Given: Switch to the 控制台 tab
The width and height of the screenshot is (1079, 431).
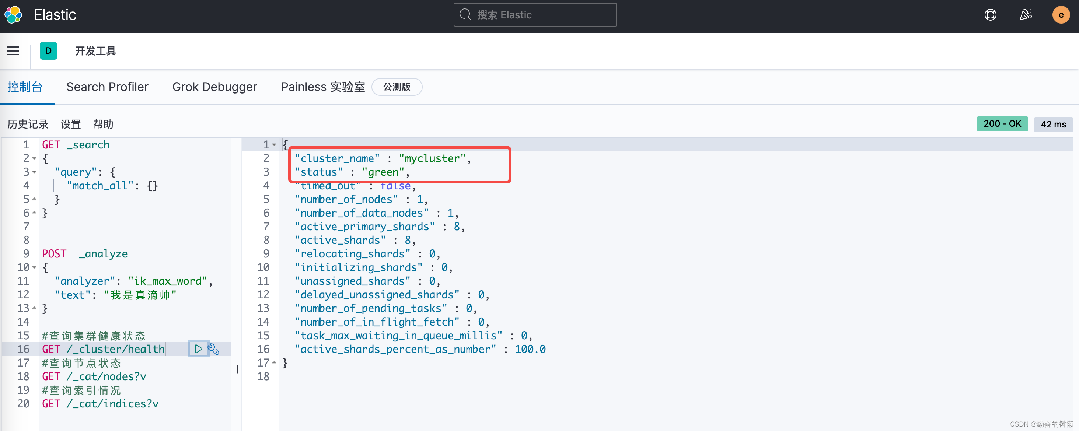Looking at the screenshot, I should click(x=25, y=87).
